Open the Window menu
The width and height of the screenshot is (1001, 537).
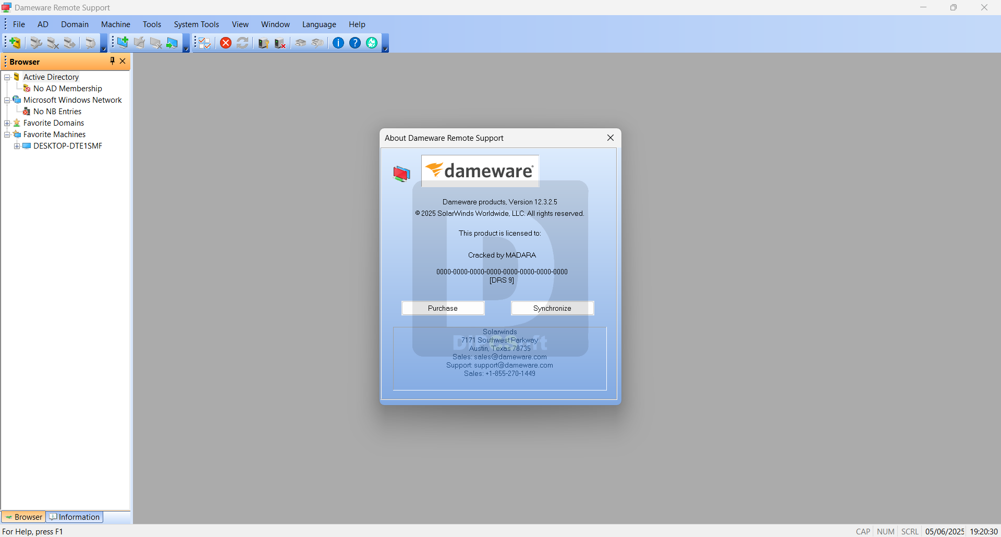tap(275, 25)
